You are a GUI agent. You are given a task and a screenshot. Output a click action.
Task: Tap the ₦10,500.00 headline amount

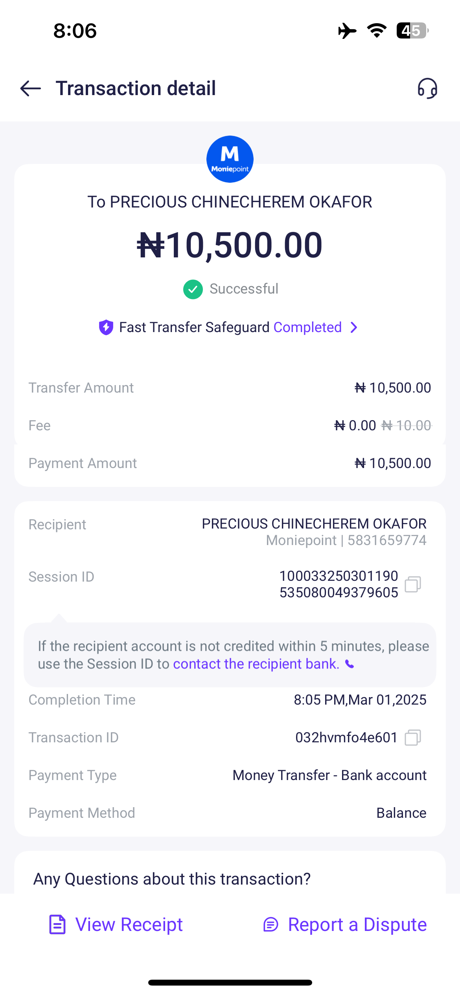(230, 245)
